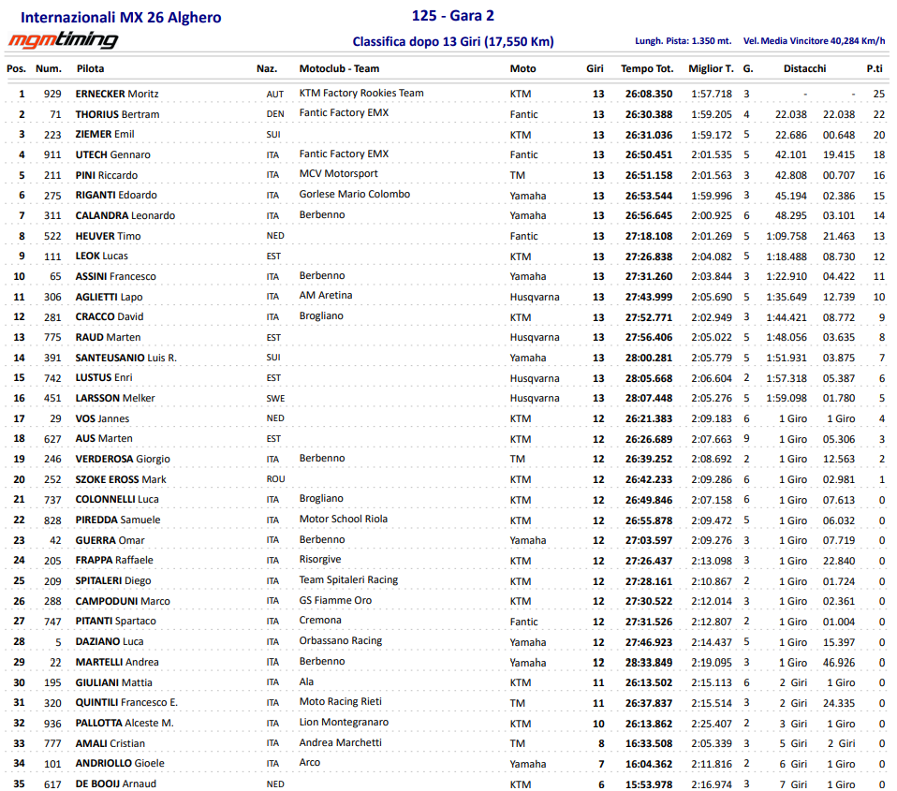This screenshot has height=791, width=897.
Task: Click the Tempo Tot. column header
Action: 646,68
